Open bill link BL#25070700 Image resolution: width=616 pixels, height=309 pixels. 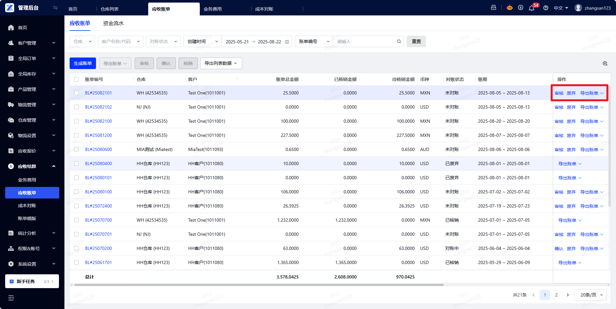coord(99,220)
